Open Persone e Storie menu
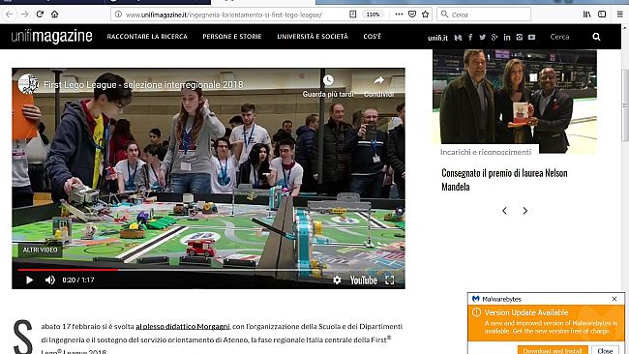The width and height of the screenshot is (629, 354). [232, 37]
